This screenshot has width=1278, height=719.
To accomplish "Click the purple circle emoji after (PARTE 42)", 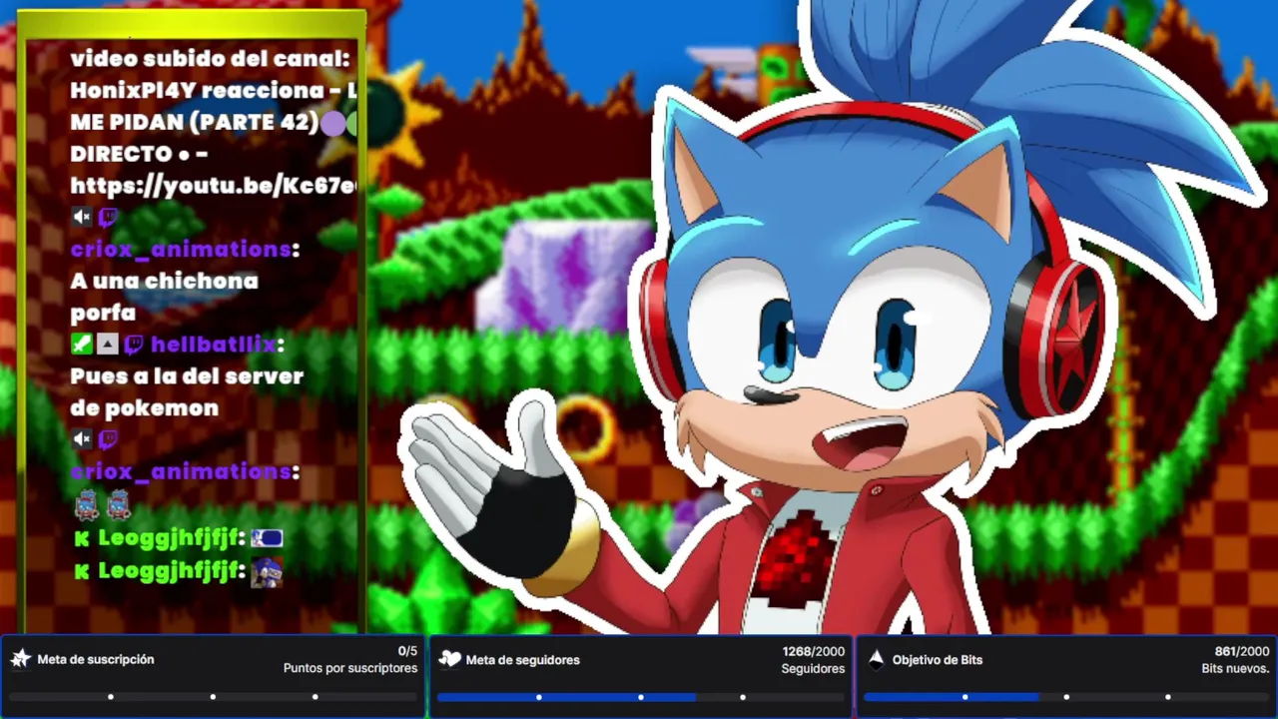I will (332, 123).
